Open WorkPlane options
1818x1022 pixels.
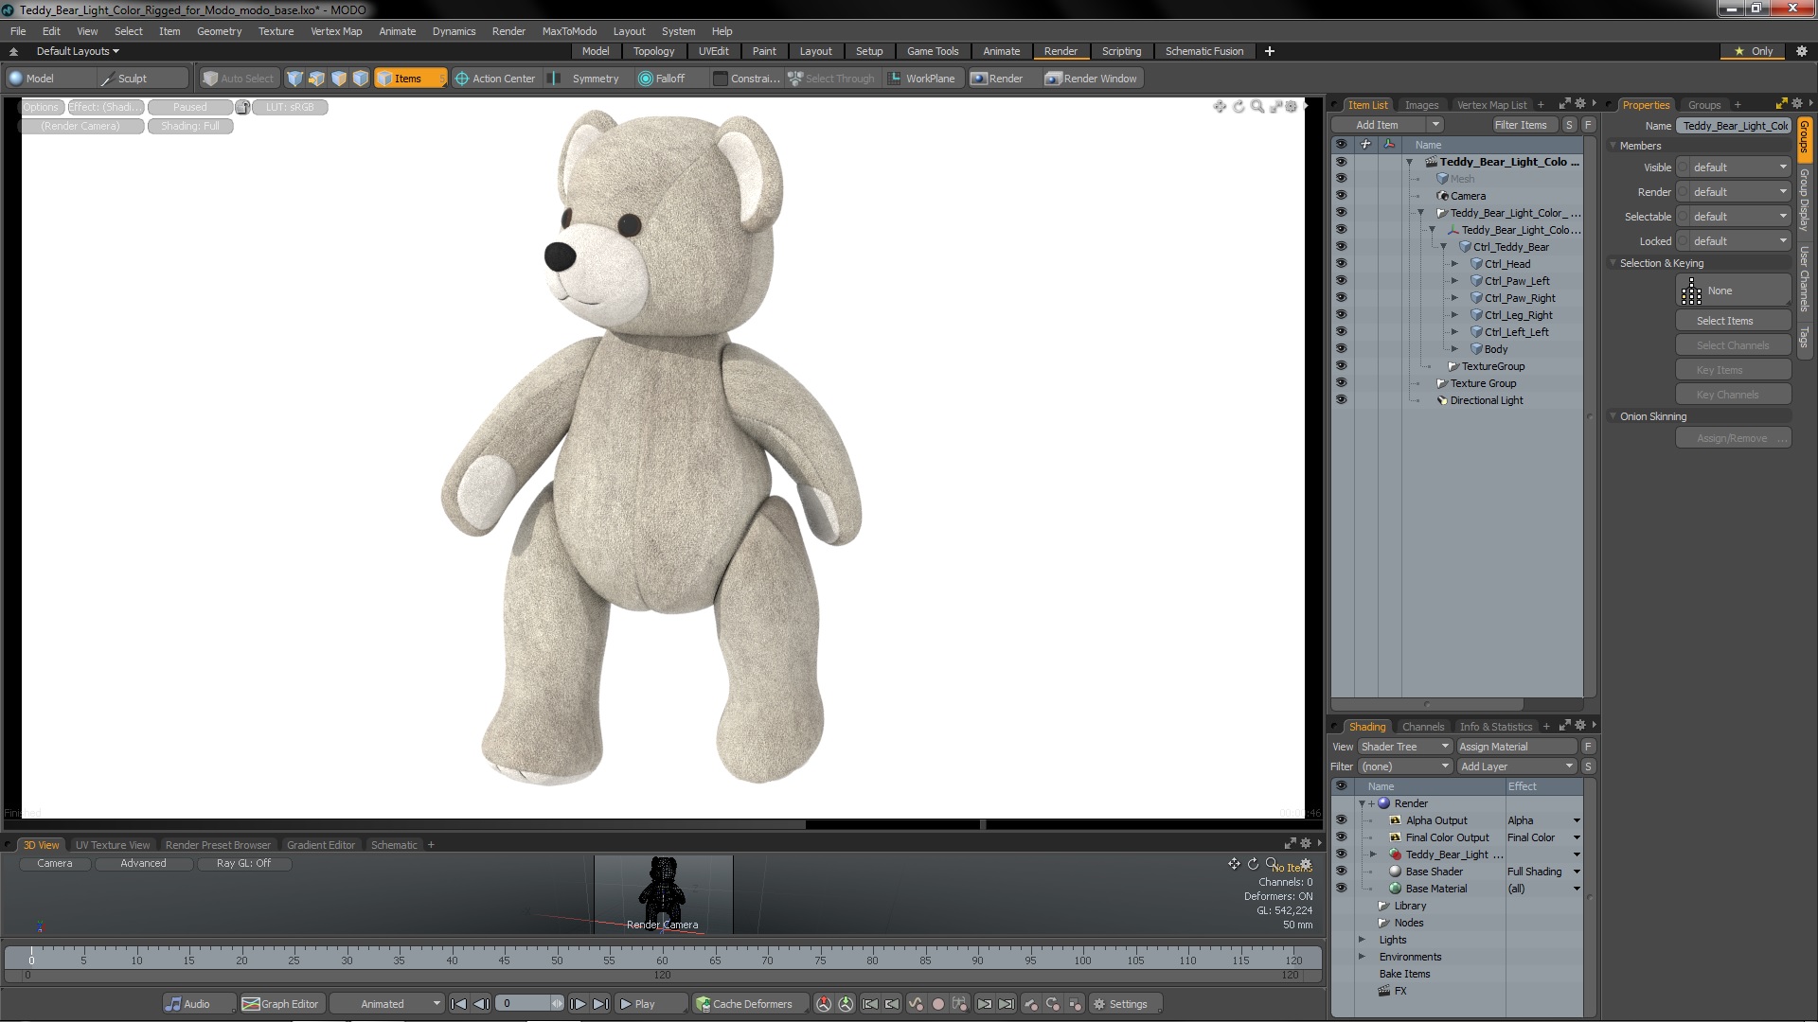click(x=922, y=79)
